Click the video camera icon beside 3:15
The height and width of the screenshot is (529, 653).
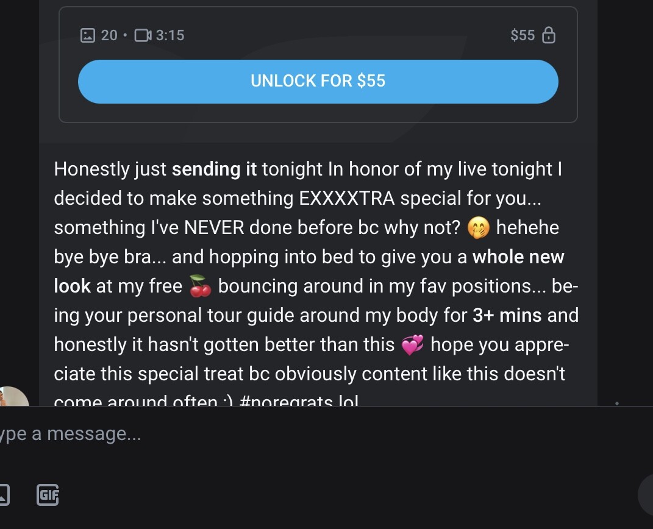pos(142,35)
